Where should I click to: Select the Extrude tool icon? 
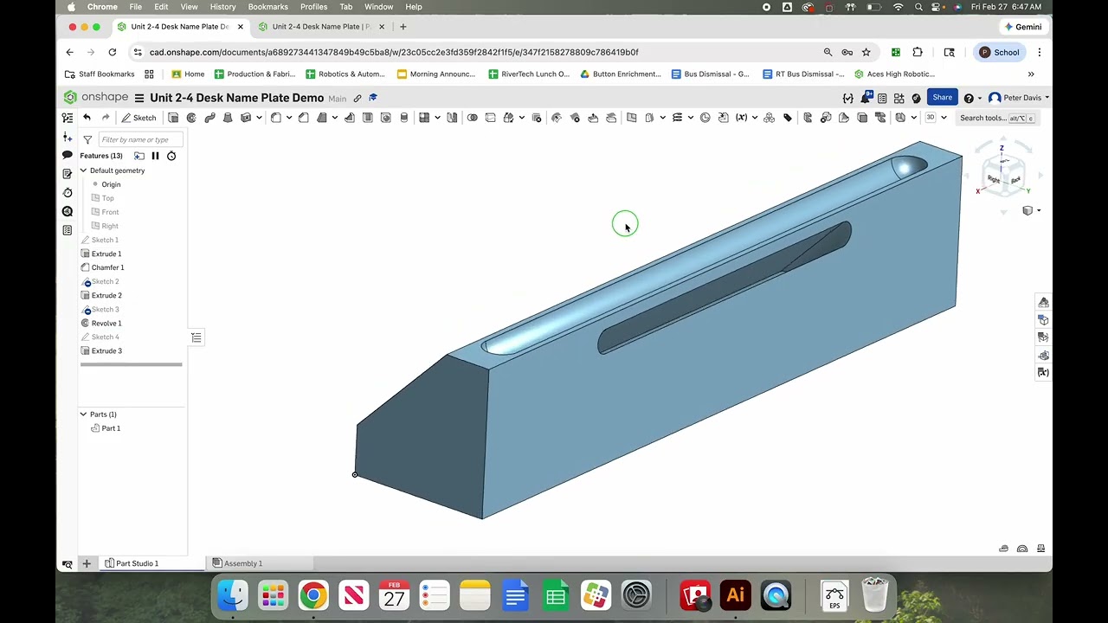[x=173, y=118]
